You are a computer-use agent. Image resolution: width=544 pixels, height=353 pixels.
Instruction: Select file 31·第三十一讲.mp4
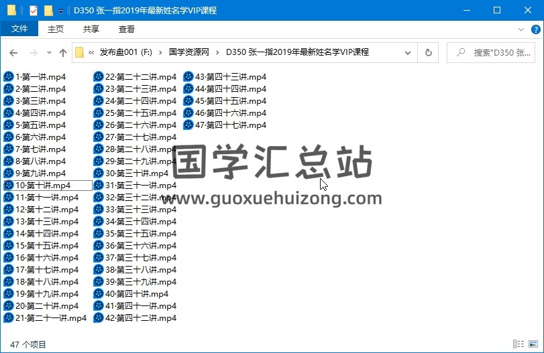point(135,185)
